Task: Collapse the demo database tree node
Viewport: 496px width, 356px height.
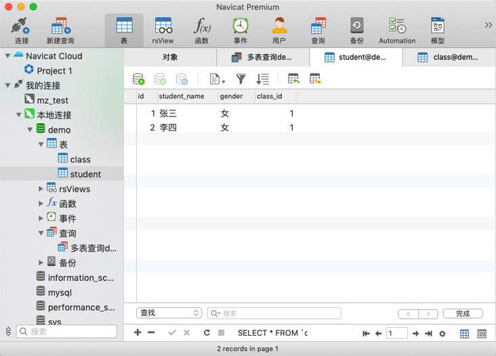Action: [x=30, y=129]
